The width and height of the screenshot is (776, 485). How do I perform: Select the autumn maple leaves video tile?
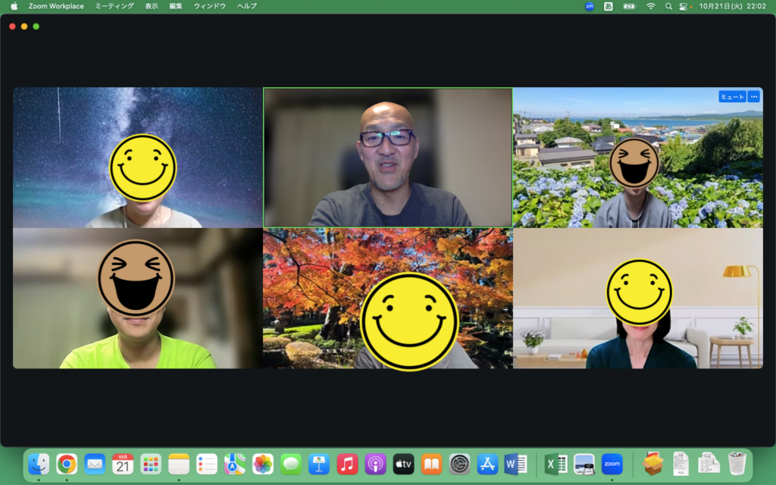coord(387,299)
